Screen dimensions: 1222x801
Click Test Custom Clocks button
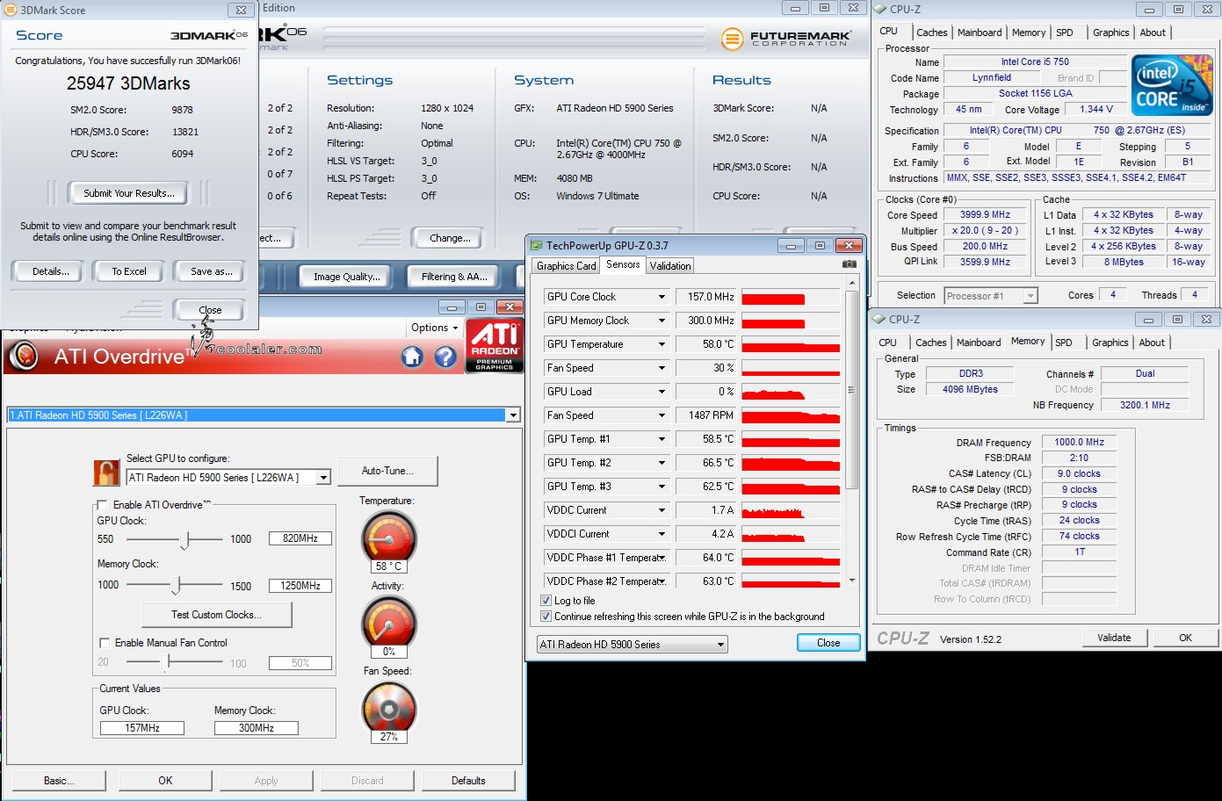click(x=216, y=615)
